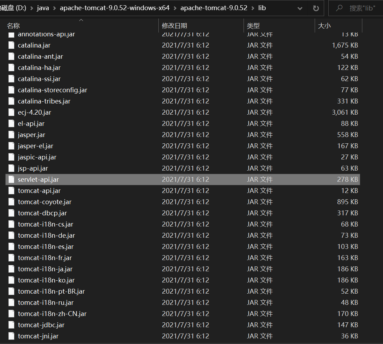The width and height of the screenshot is (383, 344).
Task: Select the file name jaspic-api.jar
Action: pyautogui.click(x=37, y=157)
